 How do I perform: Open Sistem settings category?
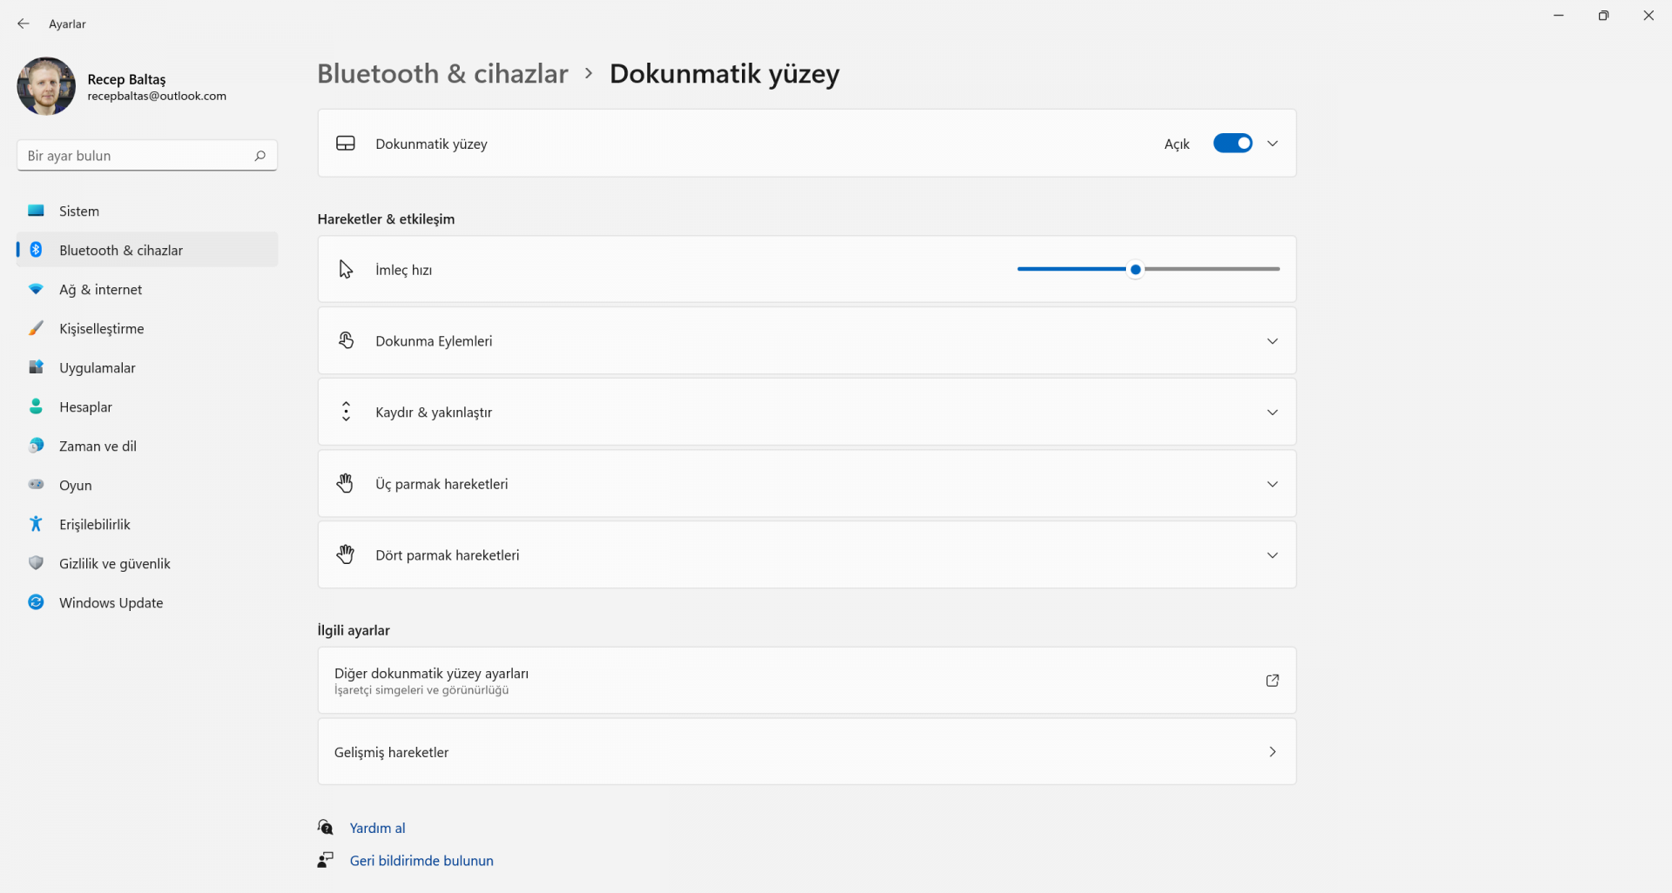tap(79, 211)
